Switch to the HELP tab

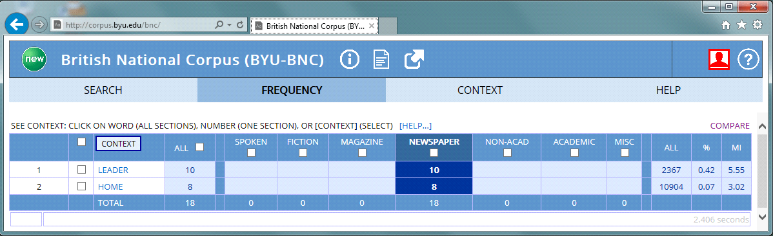coord(668,90)
